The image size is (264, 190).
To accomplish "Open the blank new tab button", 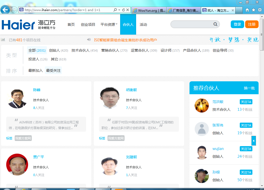I will (239, 10).
